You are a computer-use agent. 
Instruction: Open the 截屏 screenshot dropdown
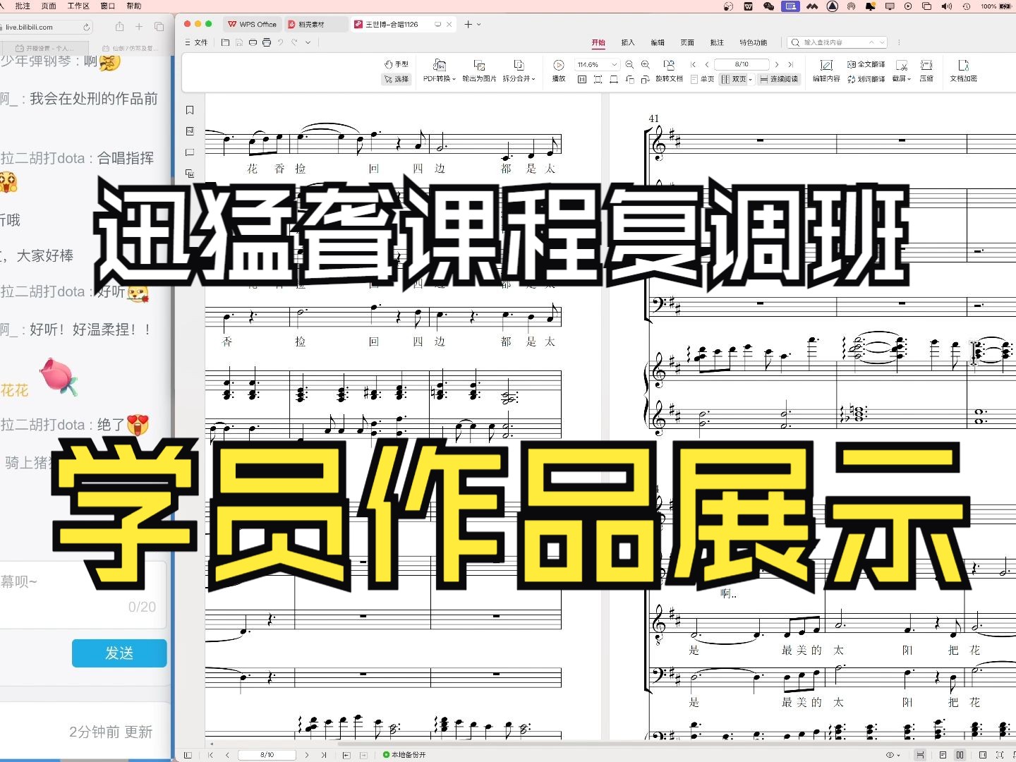(902, 71)
